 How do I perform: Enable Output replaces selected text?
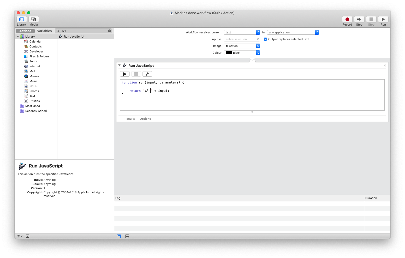[x=265, y=39]
